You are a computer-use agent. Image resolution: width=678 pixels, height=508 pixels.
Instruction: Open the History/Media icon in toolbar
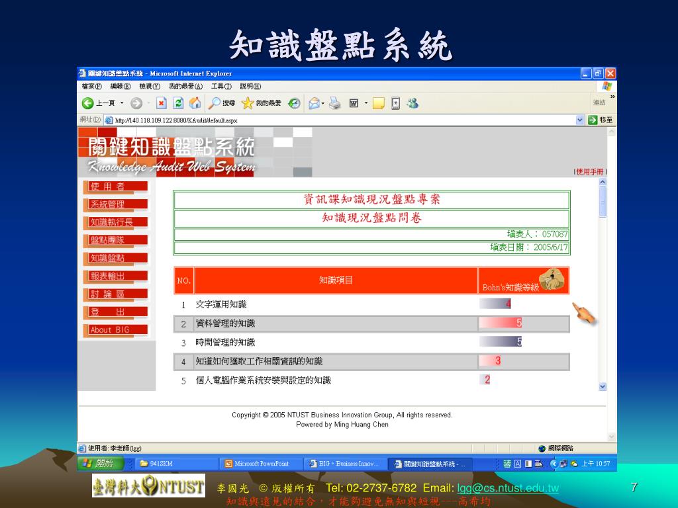[294, 103]
